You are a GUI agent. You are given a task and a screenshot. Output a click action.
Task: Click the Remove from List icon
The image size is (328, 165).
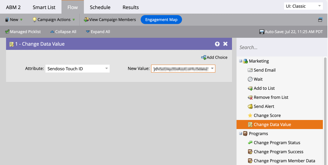[x=250, y=97]
